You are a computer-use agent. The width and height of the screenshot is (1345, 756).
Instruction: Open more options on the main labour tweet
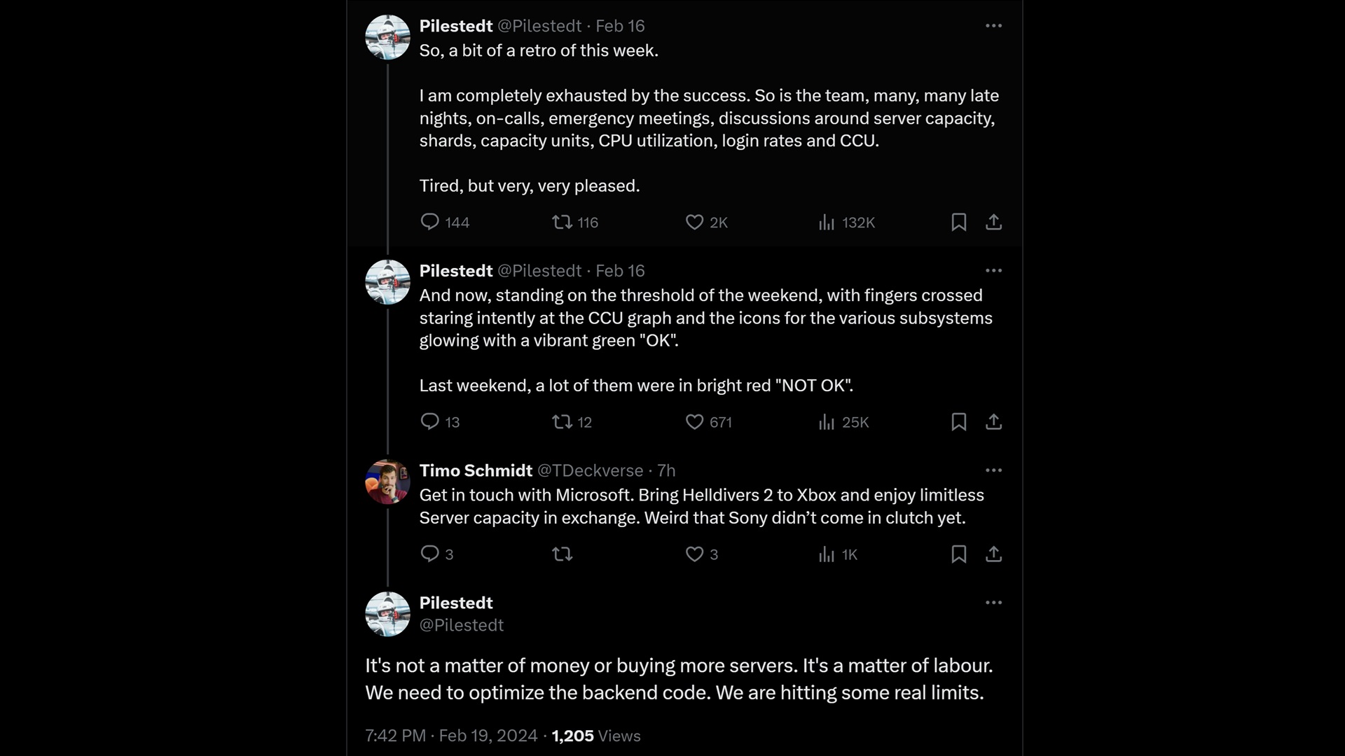[x=993, y=603]
